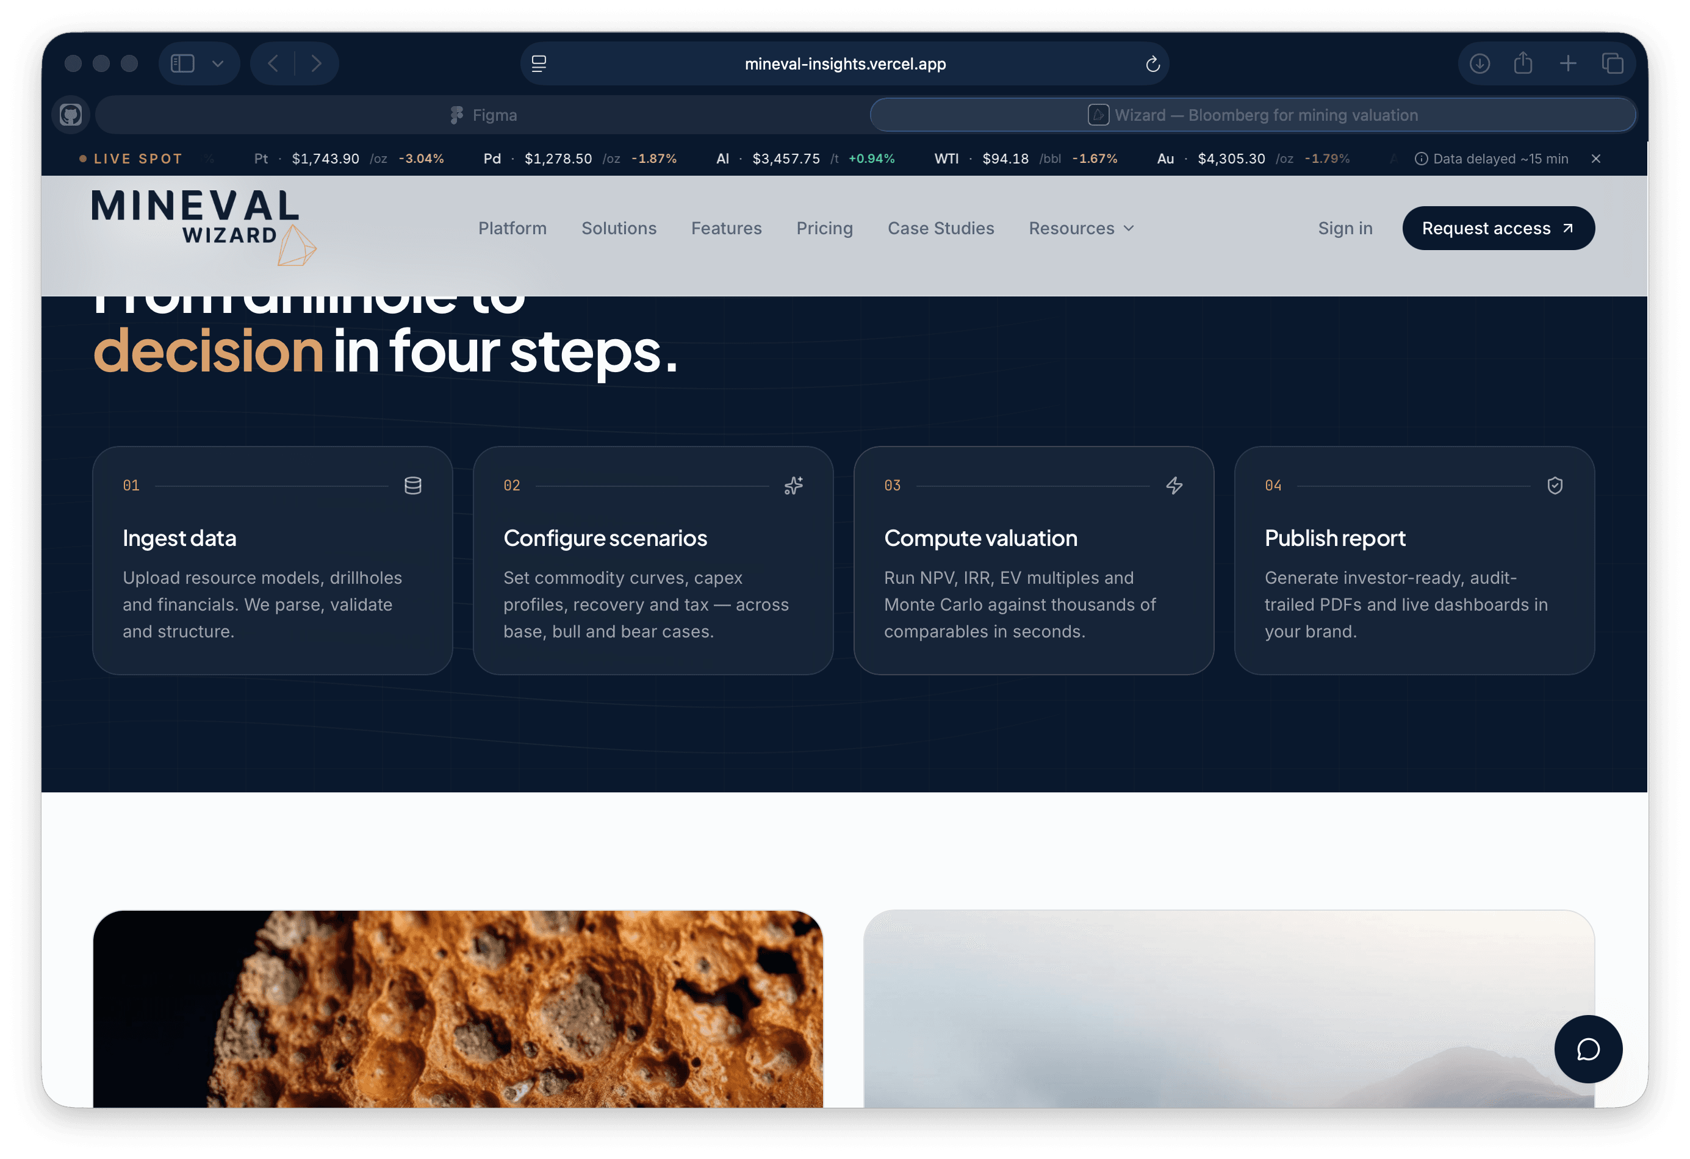Click the shield check icon on Publish report card
The height and width of the screenshot is (1159, 1690).
(1555, 485)
